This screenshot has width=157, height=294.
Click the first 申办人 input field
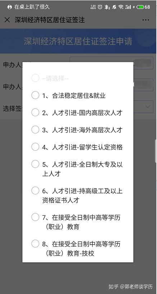pyautogui.click(x=111, y=63)
